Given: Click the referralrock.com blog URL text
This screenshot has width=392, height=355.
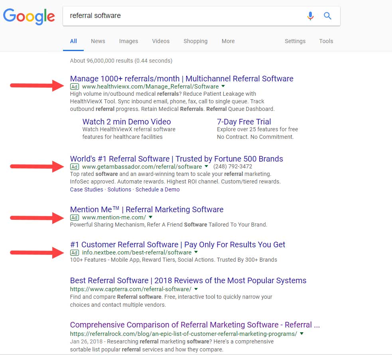Looking at the screenshot, I should (x=183, y=334).
